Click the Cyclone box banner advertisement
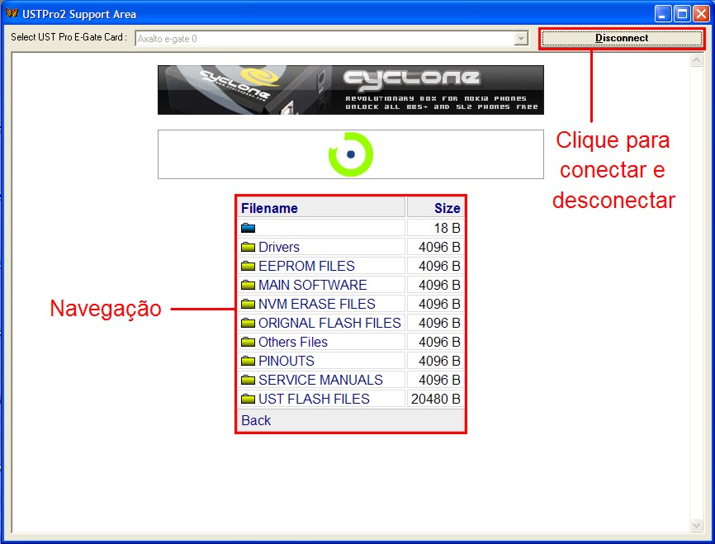The width and height of the screenshot is (715, 544). [350, 90]
